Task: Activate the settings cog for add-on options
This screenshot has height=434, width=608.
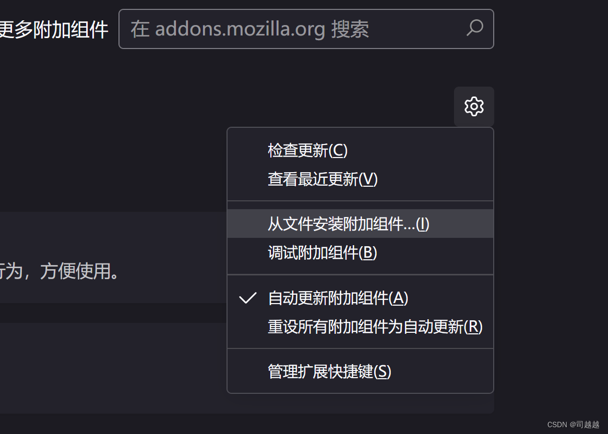Action: click(x=474, y=106)
